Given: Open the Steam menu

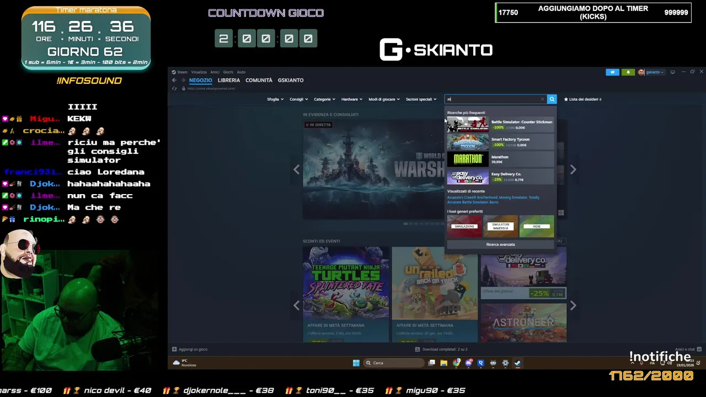Looking at the screenshot, I should 182,72.
